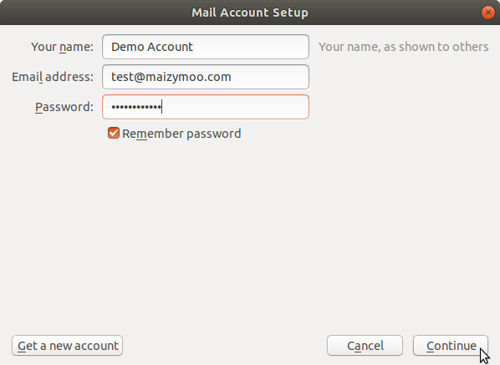Click the Remember password label text
The height and width of the screenshot is (365, 500).
181,134
